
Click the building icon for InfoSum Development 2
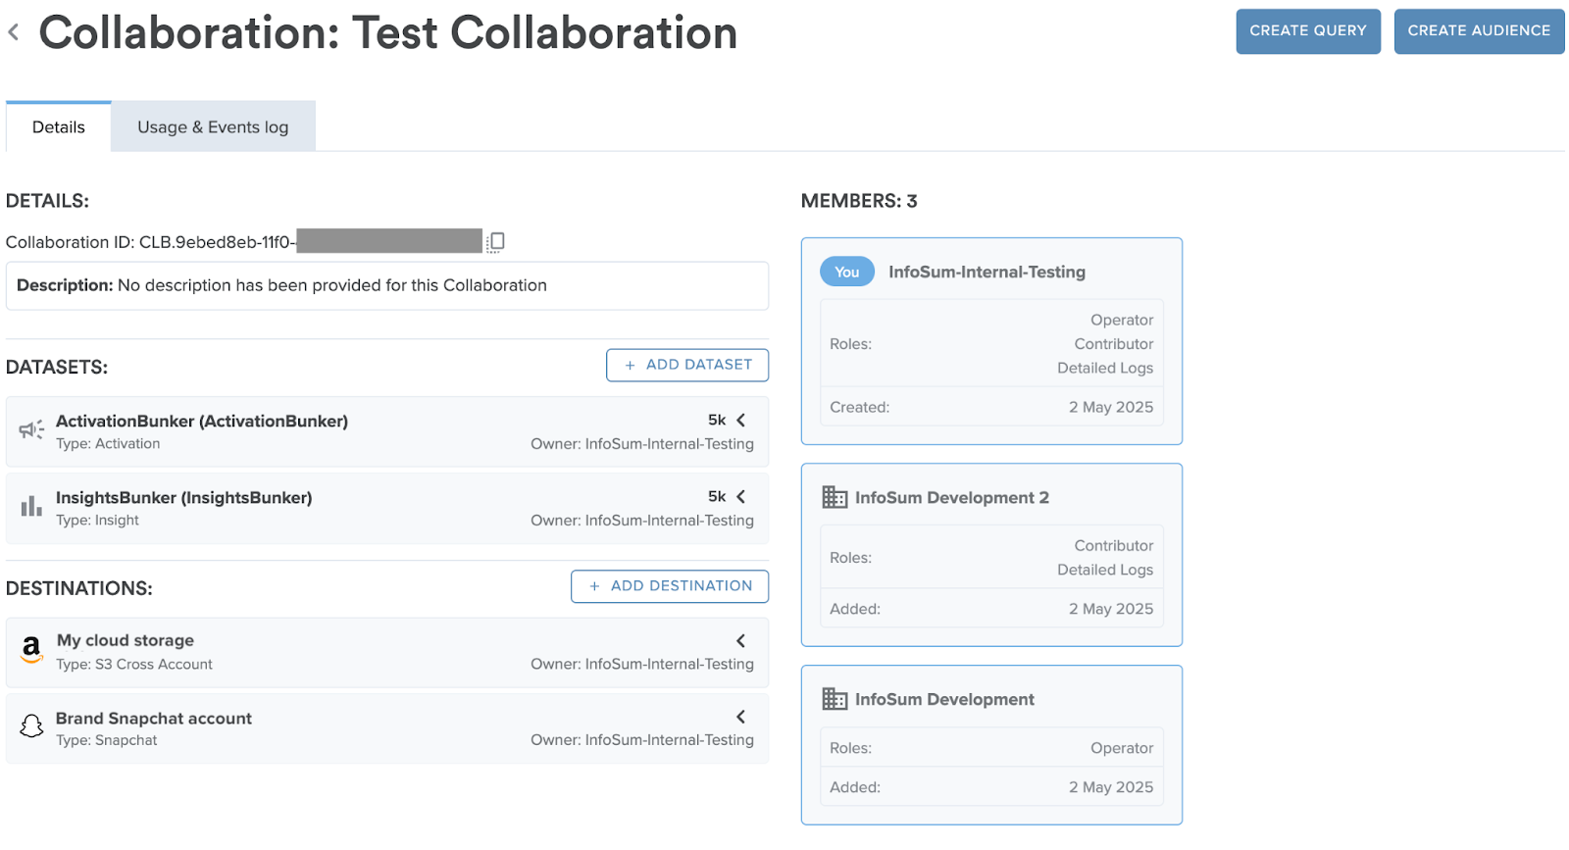[835, 497]
